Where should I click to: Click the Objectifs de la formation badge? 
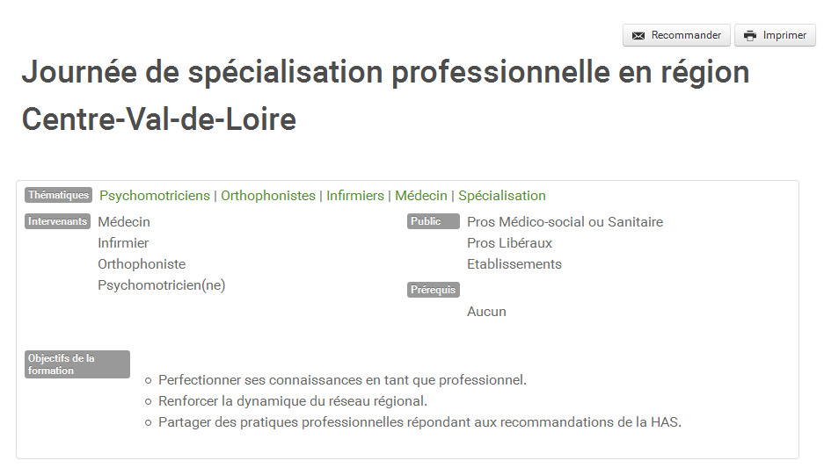(77, 364)
